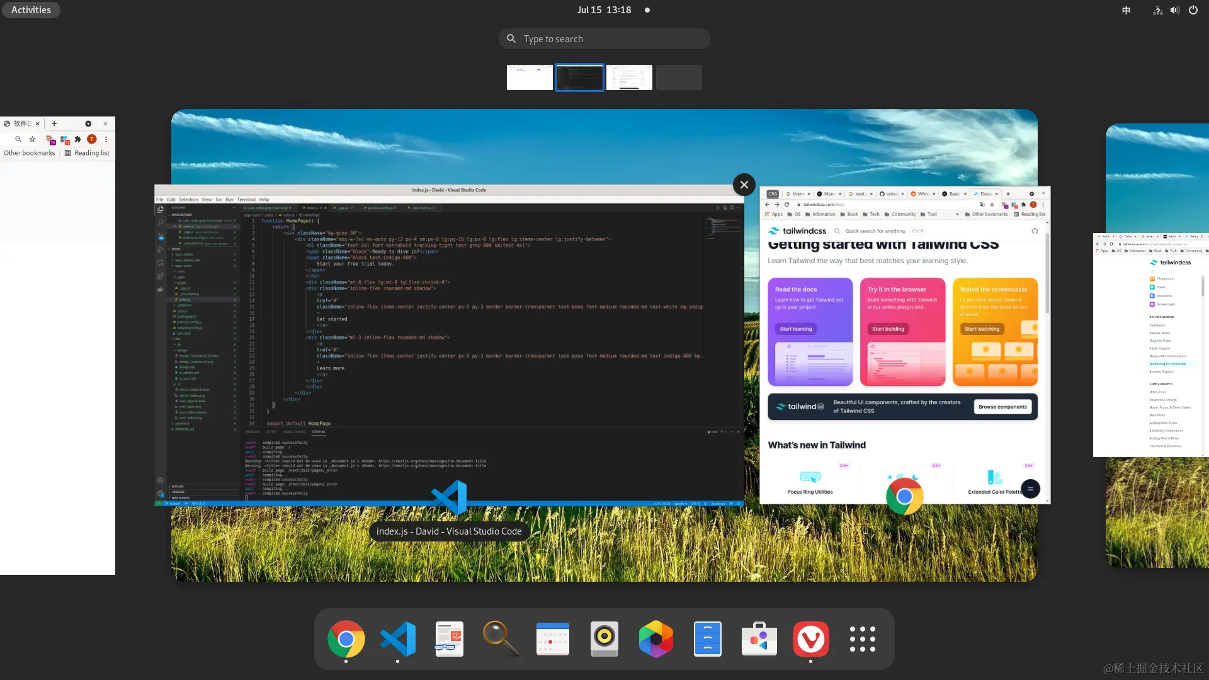Open the Run and Debug icon in VS Code
Viewport: 1209px width, 680px height.
[x=160, y=249]
